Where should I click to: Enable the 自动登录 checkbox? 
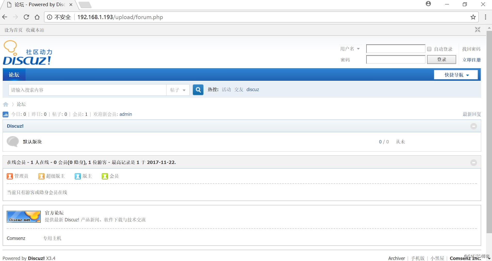(x=429, y=49)
